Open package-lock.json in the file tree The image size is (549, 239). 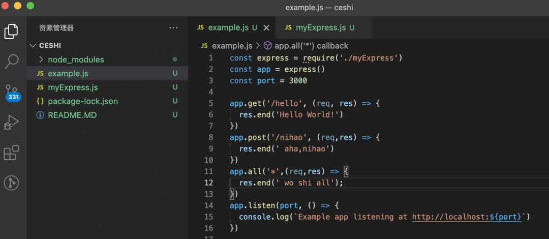(x=107, y=101)
